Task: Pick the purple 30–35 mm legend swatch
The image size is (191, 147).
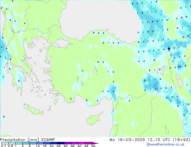Action: click(68, 143)
